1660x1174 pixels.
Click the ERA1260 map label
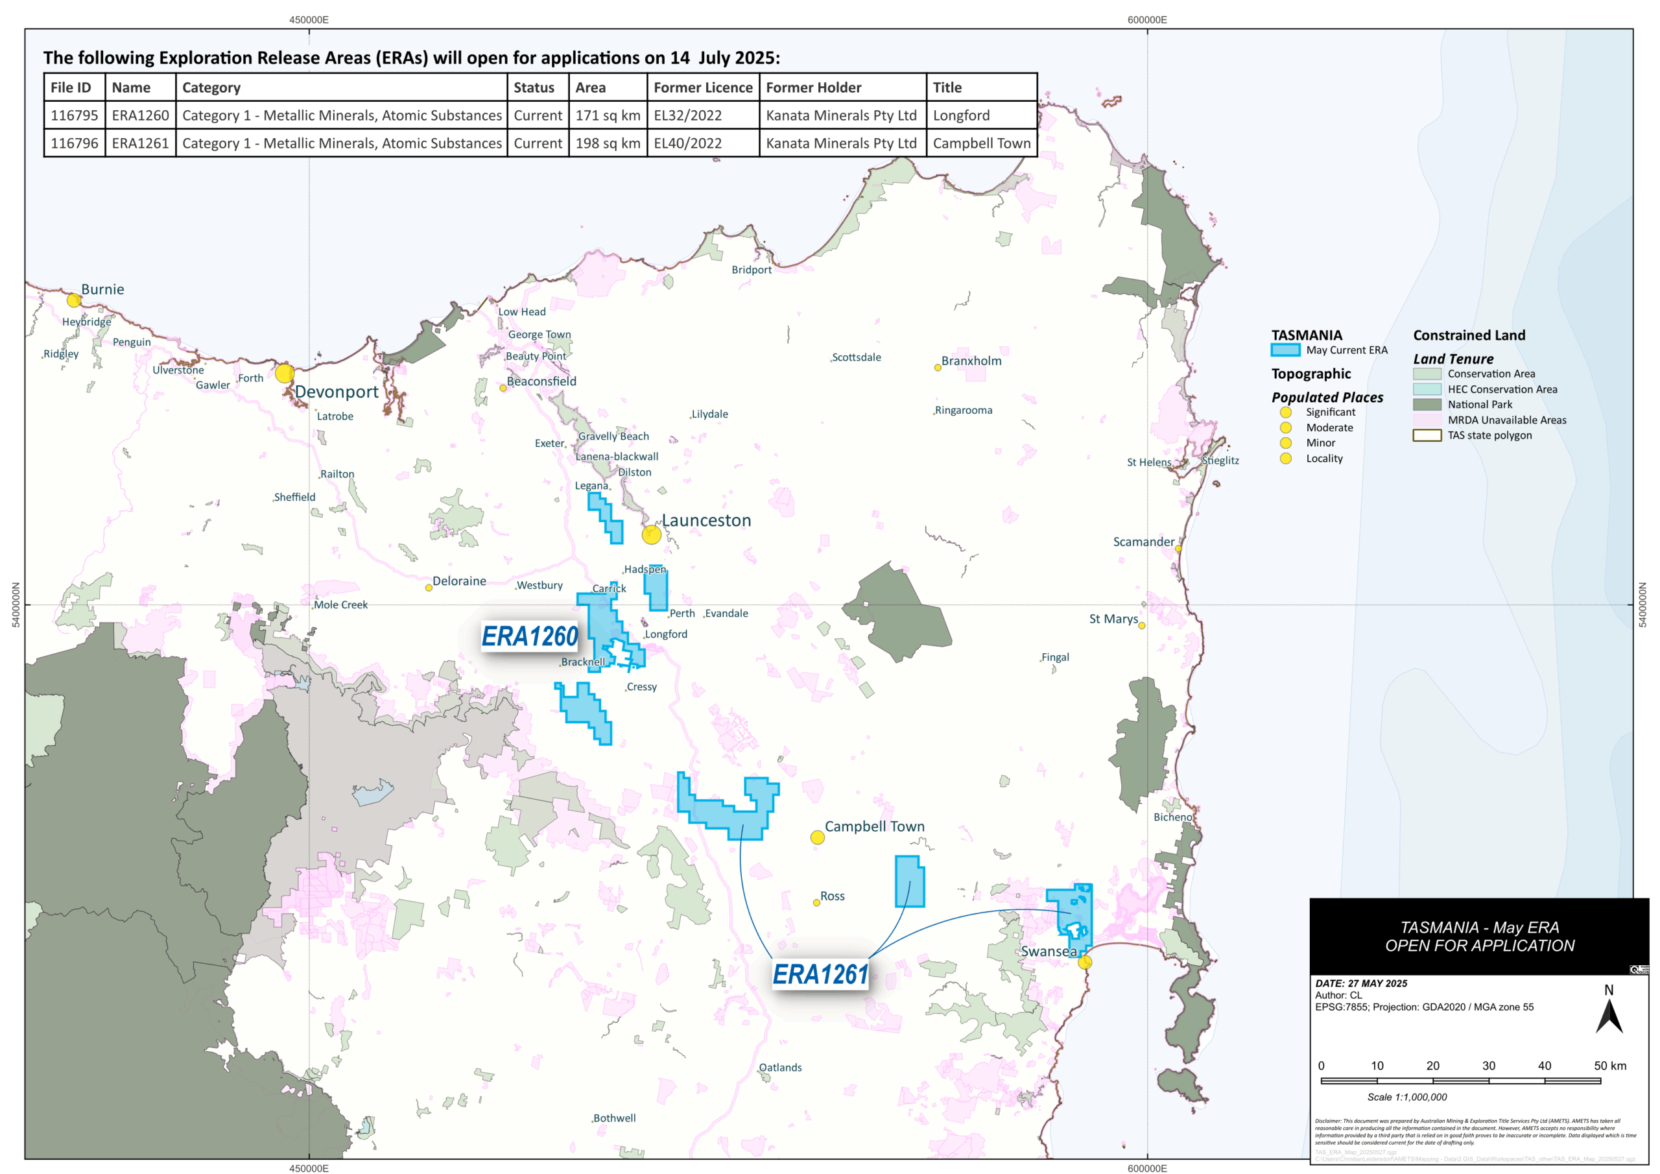tap(529, 636)
